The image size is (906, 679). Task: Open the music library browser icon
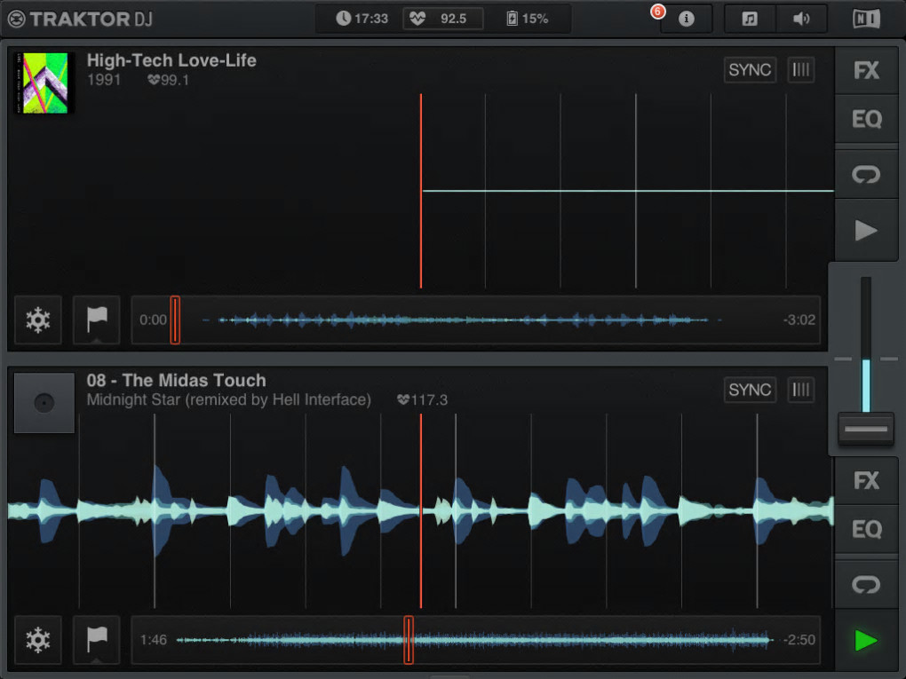tap(750, 19)
